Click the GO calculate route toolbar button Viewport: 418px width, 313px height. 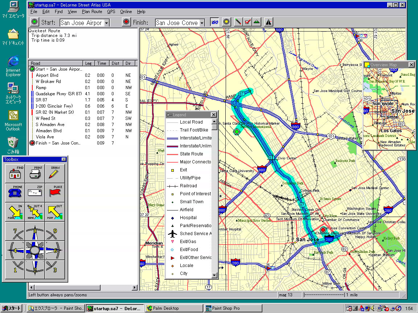(x=214, y=22)
